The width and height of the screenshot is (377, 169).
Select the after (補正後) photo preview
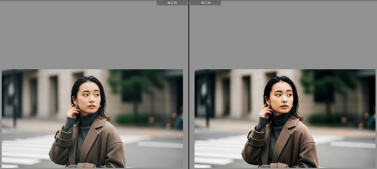coord(285,118)
